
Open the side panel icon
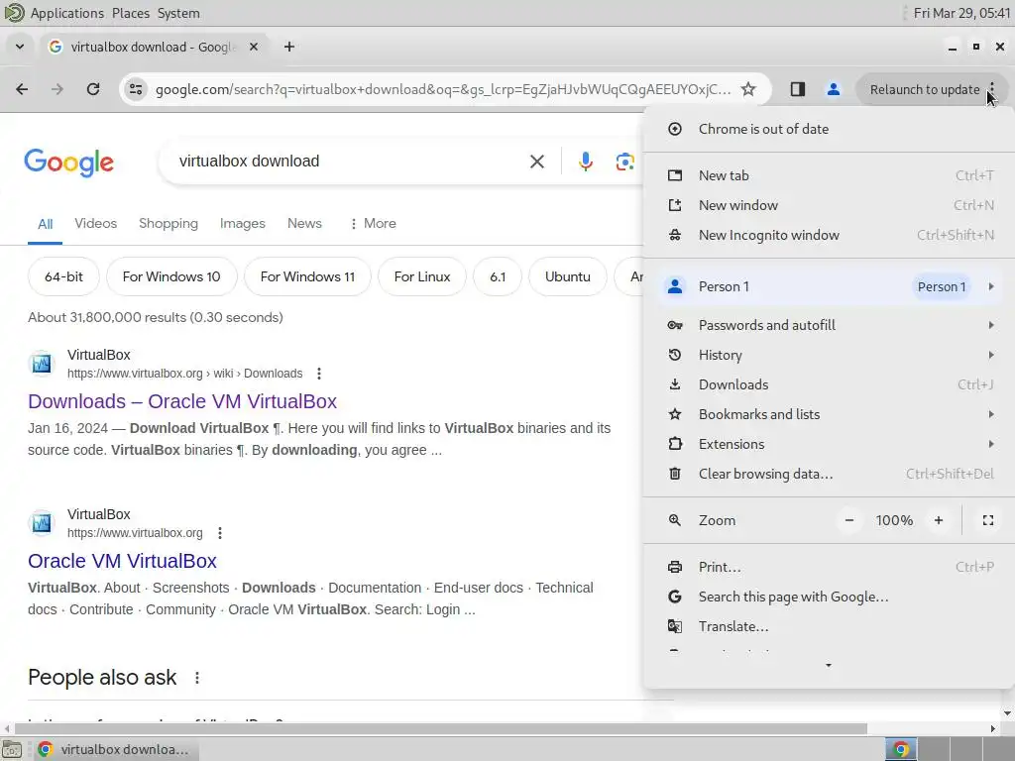point(798,89)
